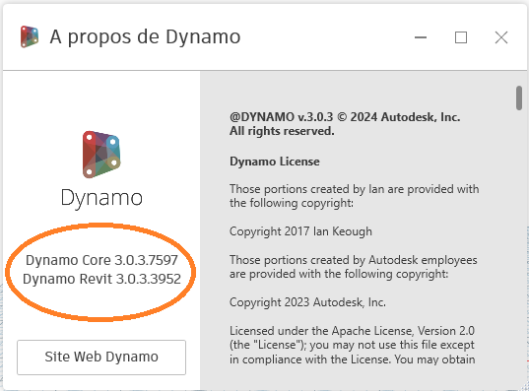529x391 pixels.
Task: Minimize the A propos de Dynamo window
Action: [421, 37]
